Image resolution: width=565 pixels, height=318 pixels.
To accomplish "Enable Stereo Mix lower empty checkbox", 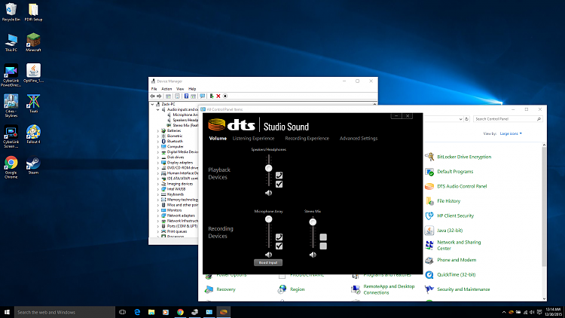I will point(323,246).
